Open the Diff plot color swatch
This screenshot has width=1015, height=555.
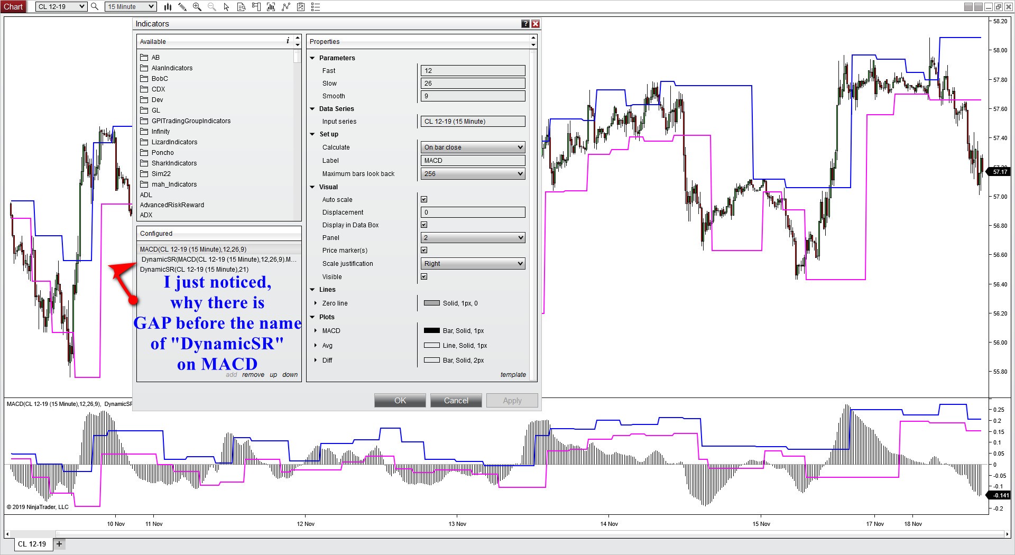click(432, 360)
